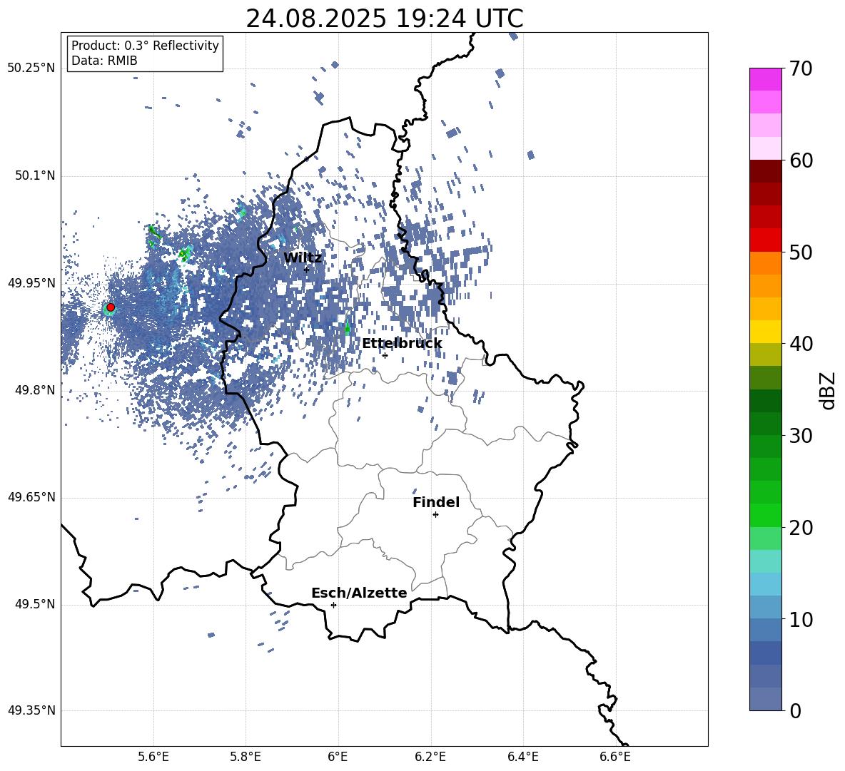Click the 6.4°E longitude label
The height and width of the screenshot is (771, 845).
522,757
